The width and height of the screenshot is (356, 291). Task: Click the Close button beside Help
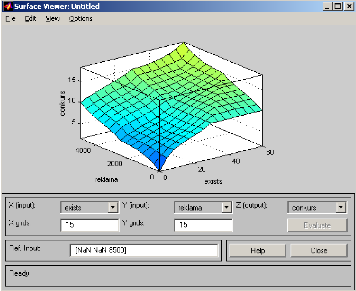click(319, 251)
